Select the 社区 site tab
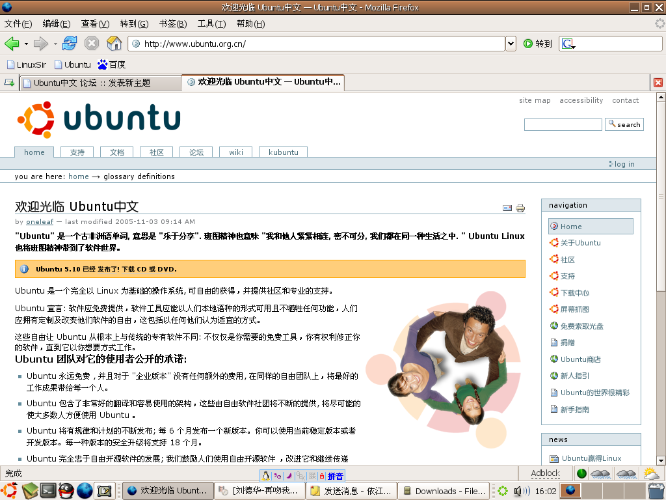The height and width of the screenshot is (500, 666). point(156,152)
